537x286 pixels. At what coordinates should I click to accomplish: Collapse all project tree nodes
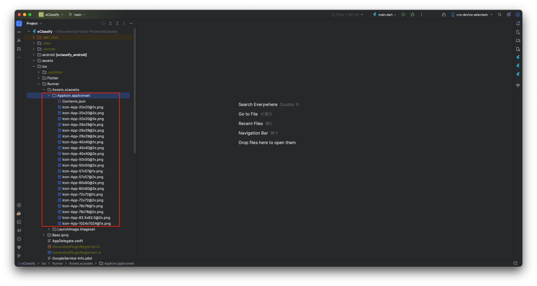(117, 23)
